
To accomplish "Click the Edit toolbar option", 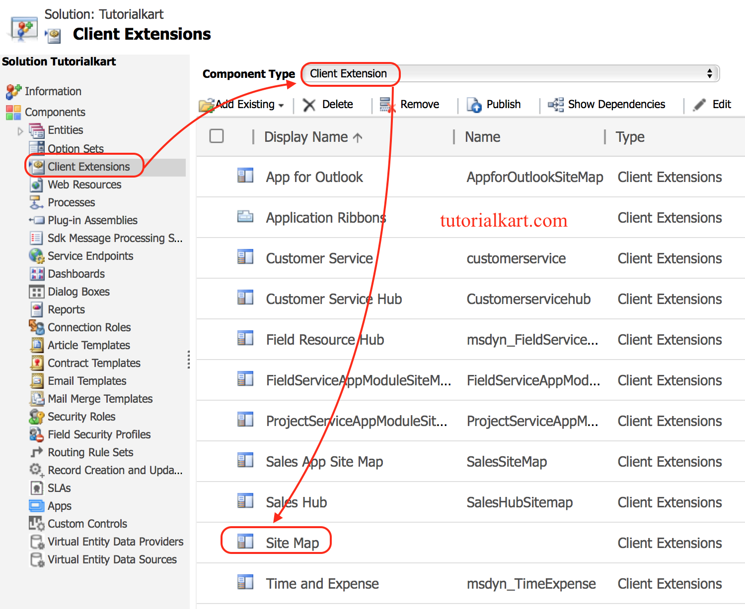I will [x=721, y=104].
